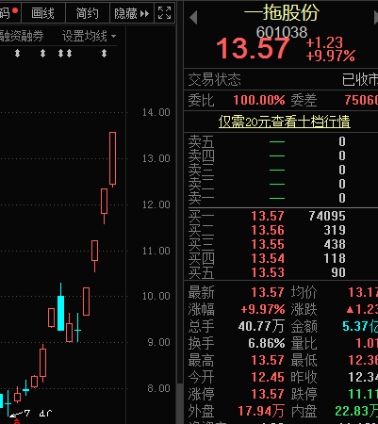The image size is (378, 424).
Task: Open the 设置均线 dropdown
Action: [x=90, y=37]
